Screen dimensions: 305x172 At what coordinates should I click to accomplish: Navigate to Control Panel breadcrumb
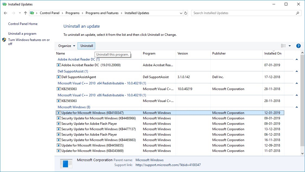(x=50, y=13)
